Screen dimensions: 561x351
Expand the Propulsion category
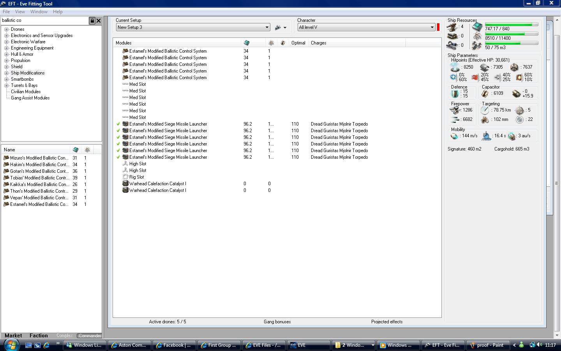[x=6, y=60]
